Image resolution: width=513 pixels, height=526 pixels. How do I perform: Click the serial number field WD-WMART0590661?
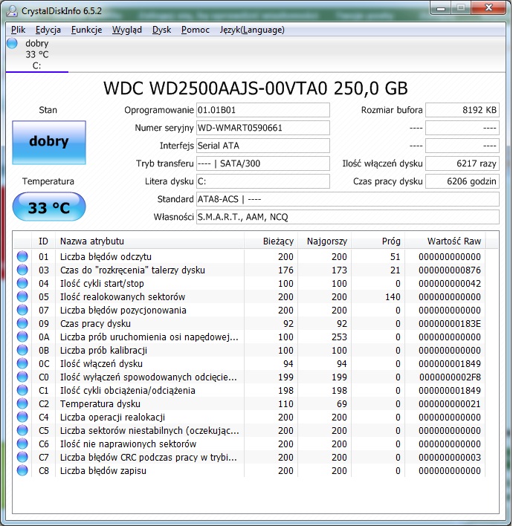click(263, 128)
